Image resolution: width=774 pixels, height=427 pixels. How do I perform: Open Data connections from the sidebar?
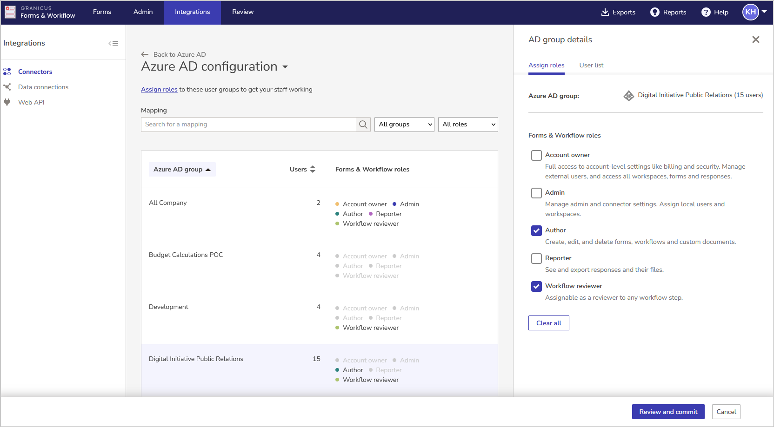pos(43,87)
